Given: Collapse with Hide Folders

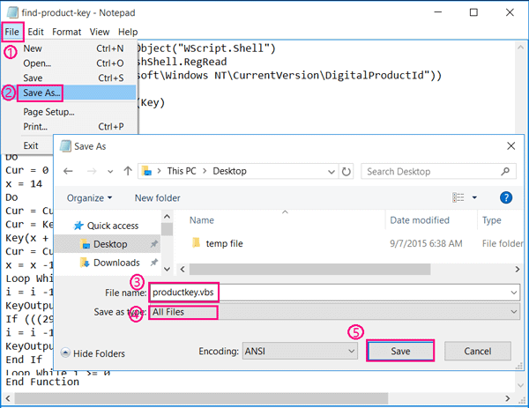Looking at the screenshot, I should coord(93,353).
